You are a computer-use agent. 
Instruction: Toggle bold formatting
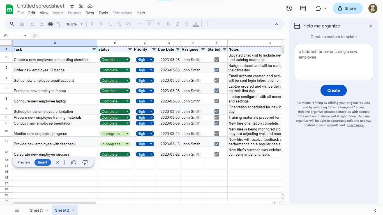coord(169,24)
